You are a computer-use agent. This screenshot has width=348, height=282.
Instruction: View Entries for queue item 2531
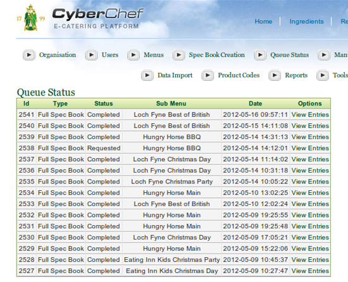pos(310,226)
